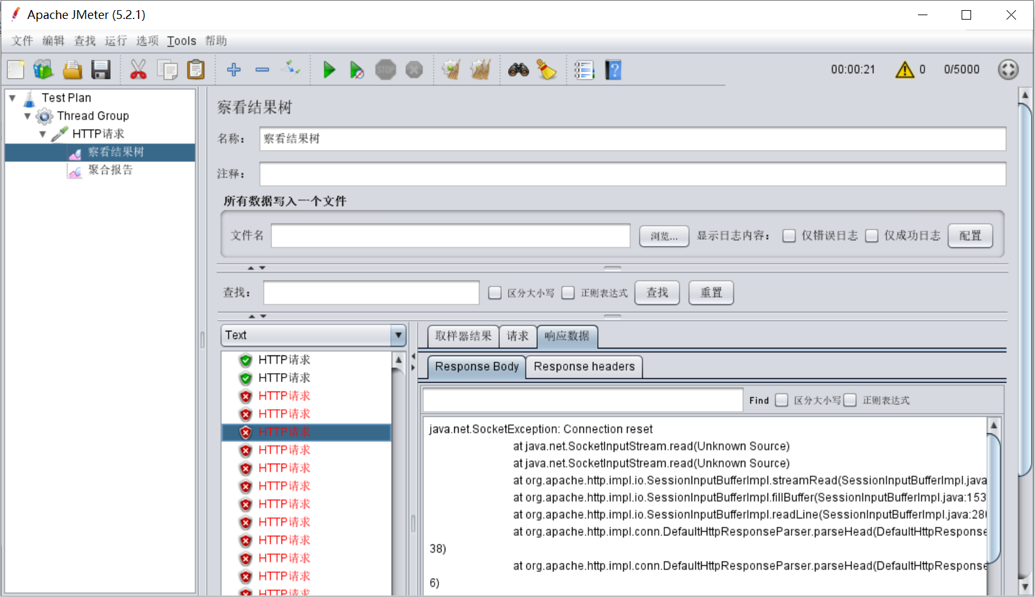The width and height of the screenshot is (1035, 597).
Task: Click the results list scrollbar up arrow
Action: pyautogui.click(x=399, y=360)
